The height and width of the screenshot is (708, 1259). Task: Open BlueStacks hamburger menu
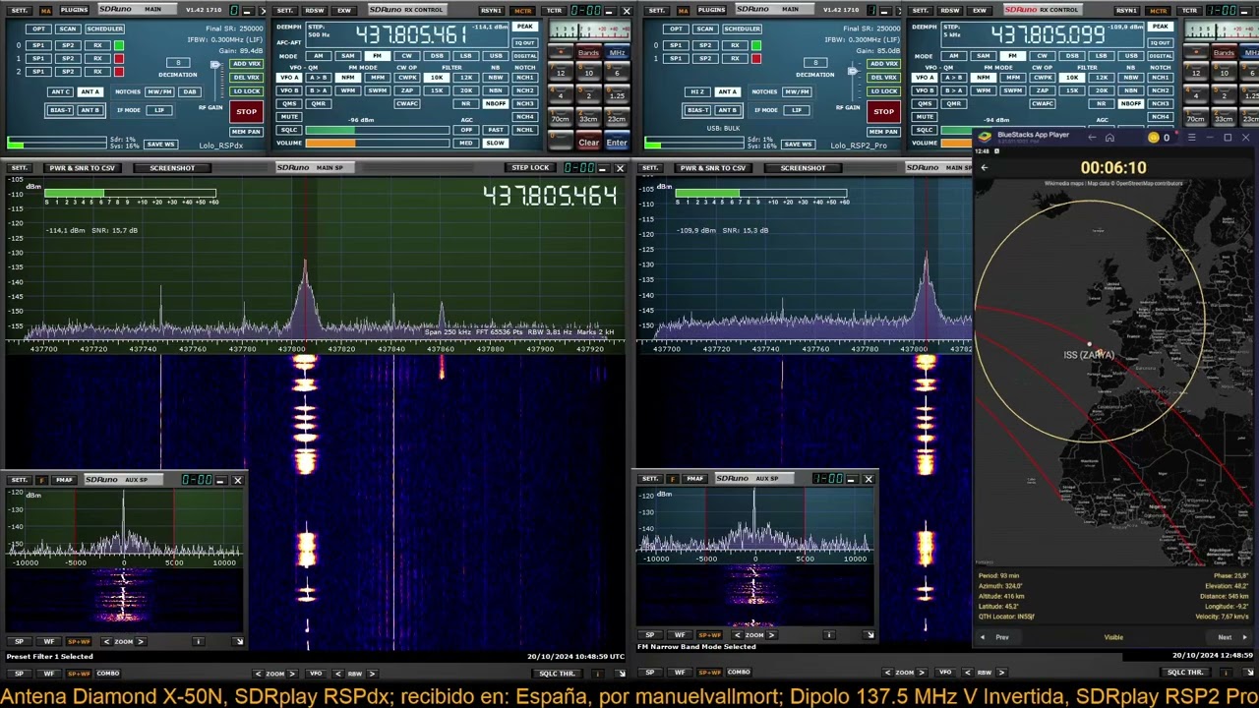pos(1191,137)
